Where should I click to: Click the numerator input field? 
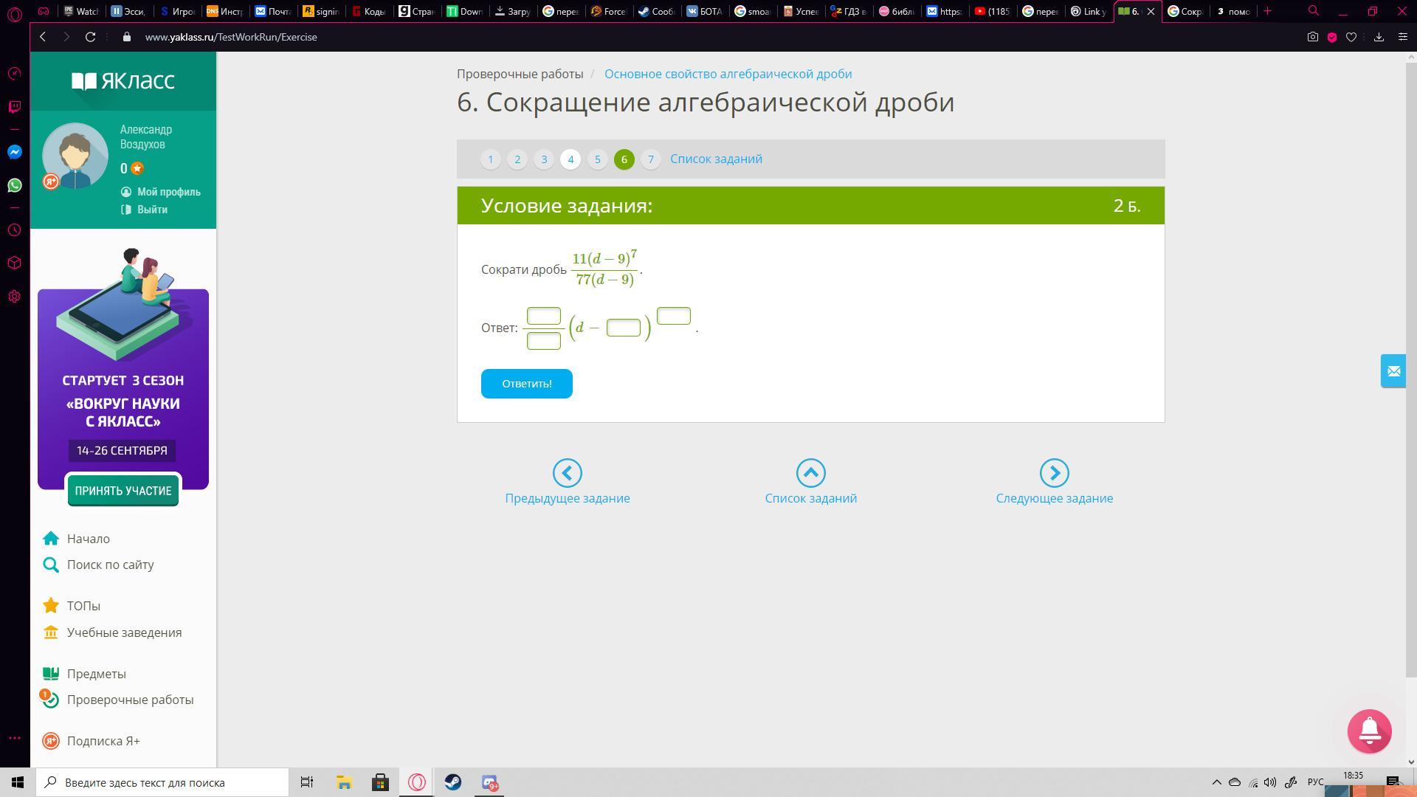coord(543,316)
